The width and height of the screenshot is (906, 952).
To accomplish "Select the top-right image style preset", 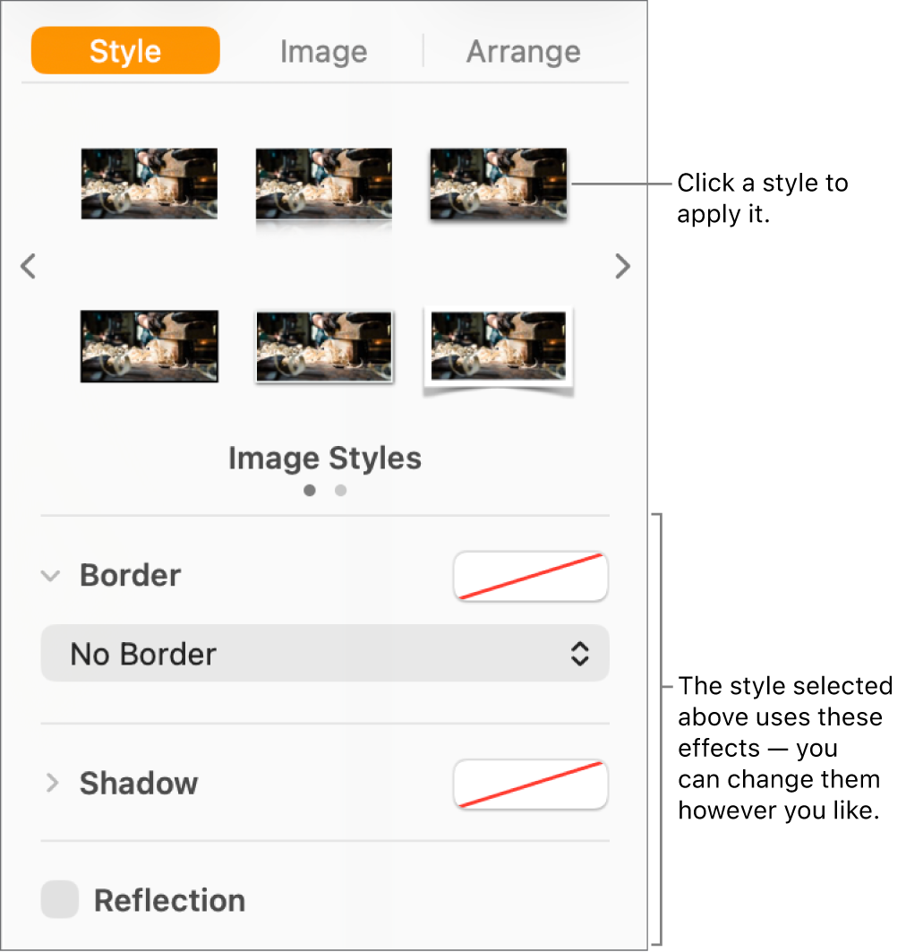I will [x=498, y=184].
